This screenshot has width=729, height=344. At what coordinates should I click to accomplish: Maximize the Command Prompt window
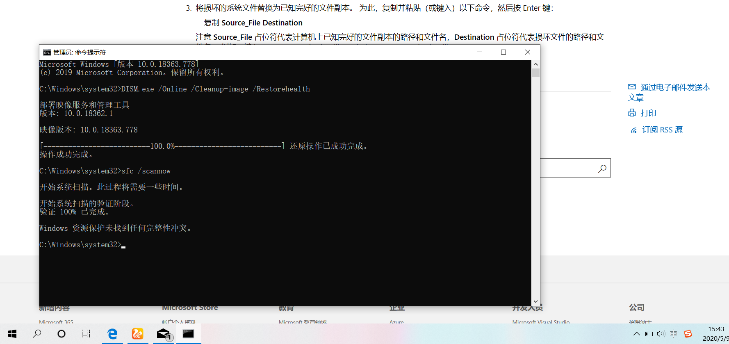point(503,52)
